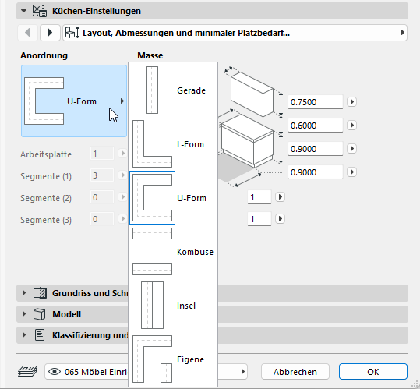Open the Layout, Abmessungen page dropdown

(235, 33)
